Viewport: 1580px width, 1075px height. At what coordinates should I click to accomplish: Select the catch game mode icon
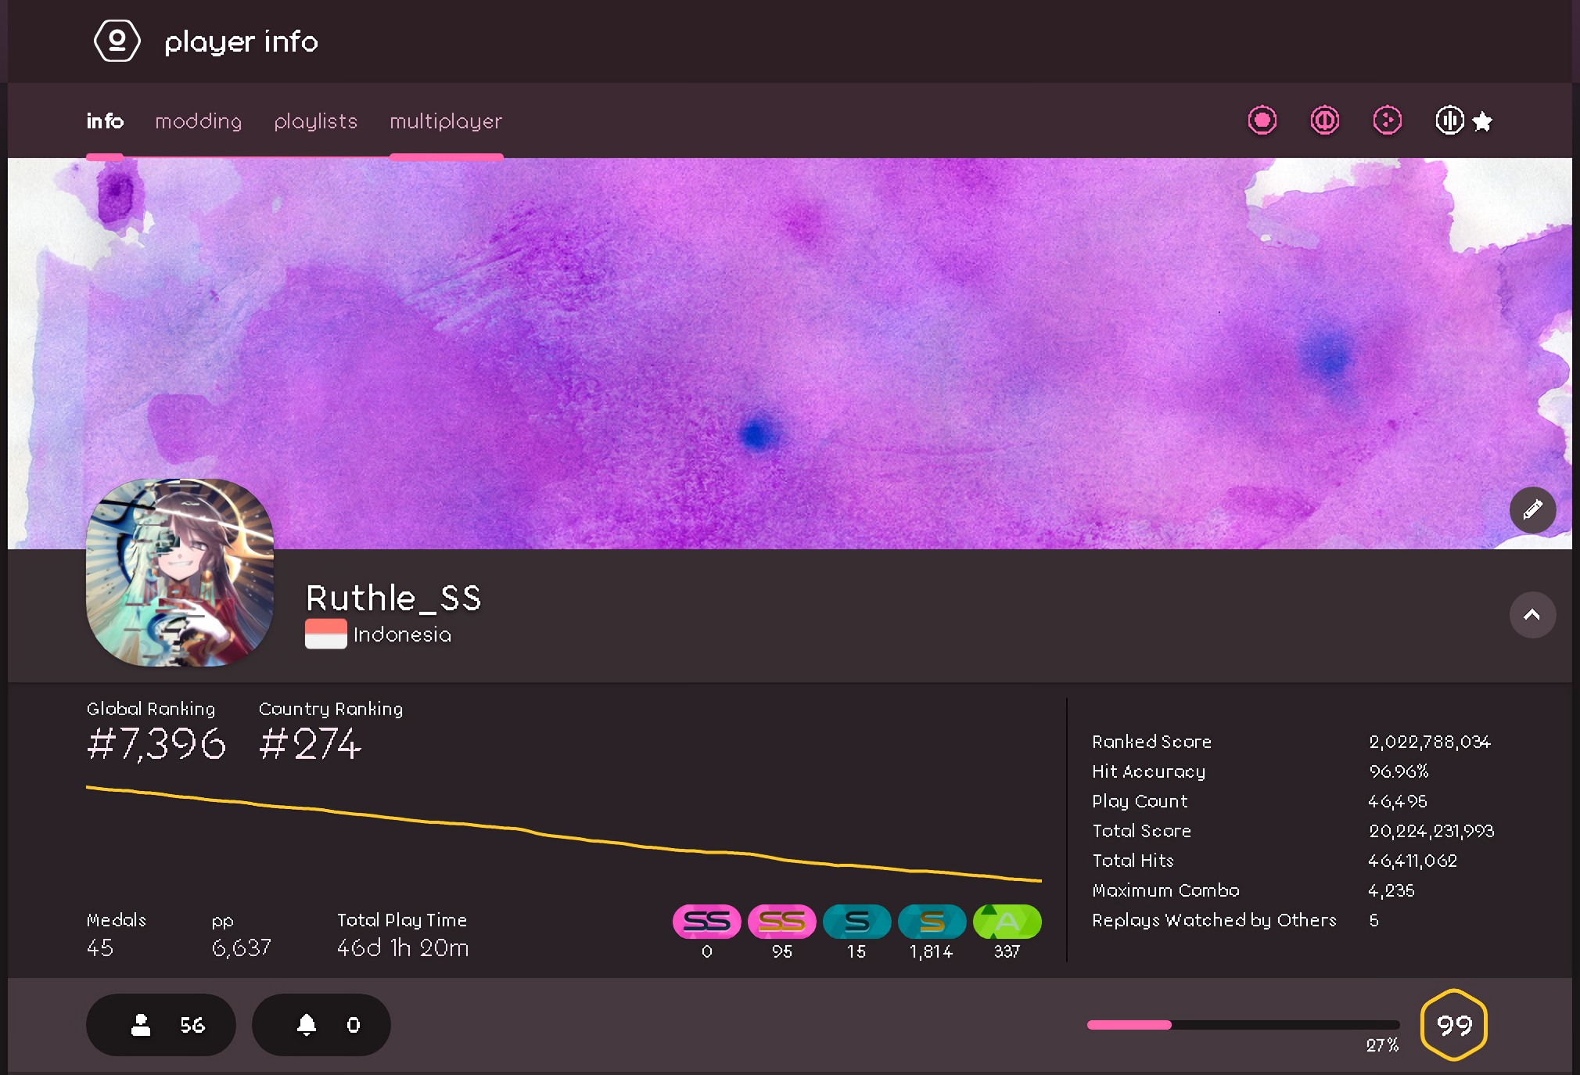click(x=1387, y=120)
